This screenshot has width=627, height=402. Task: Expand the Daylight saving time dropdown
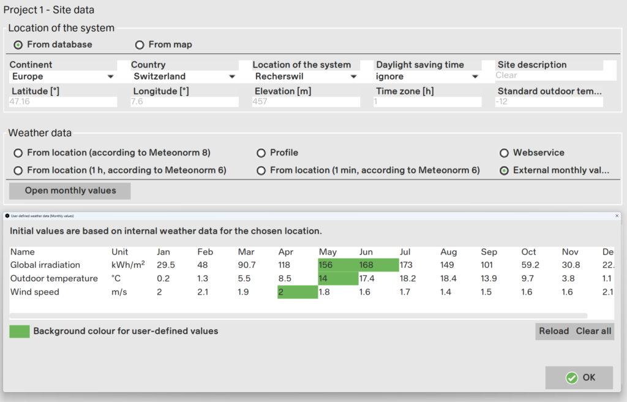(x=427, y=77)
